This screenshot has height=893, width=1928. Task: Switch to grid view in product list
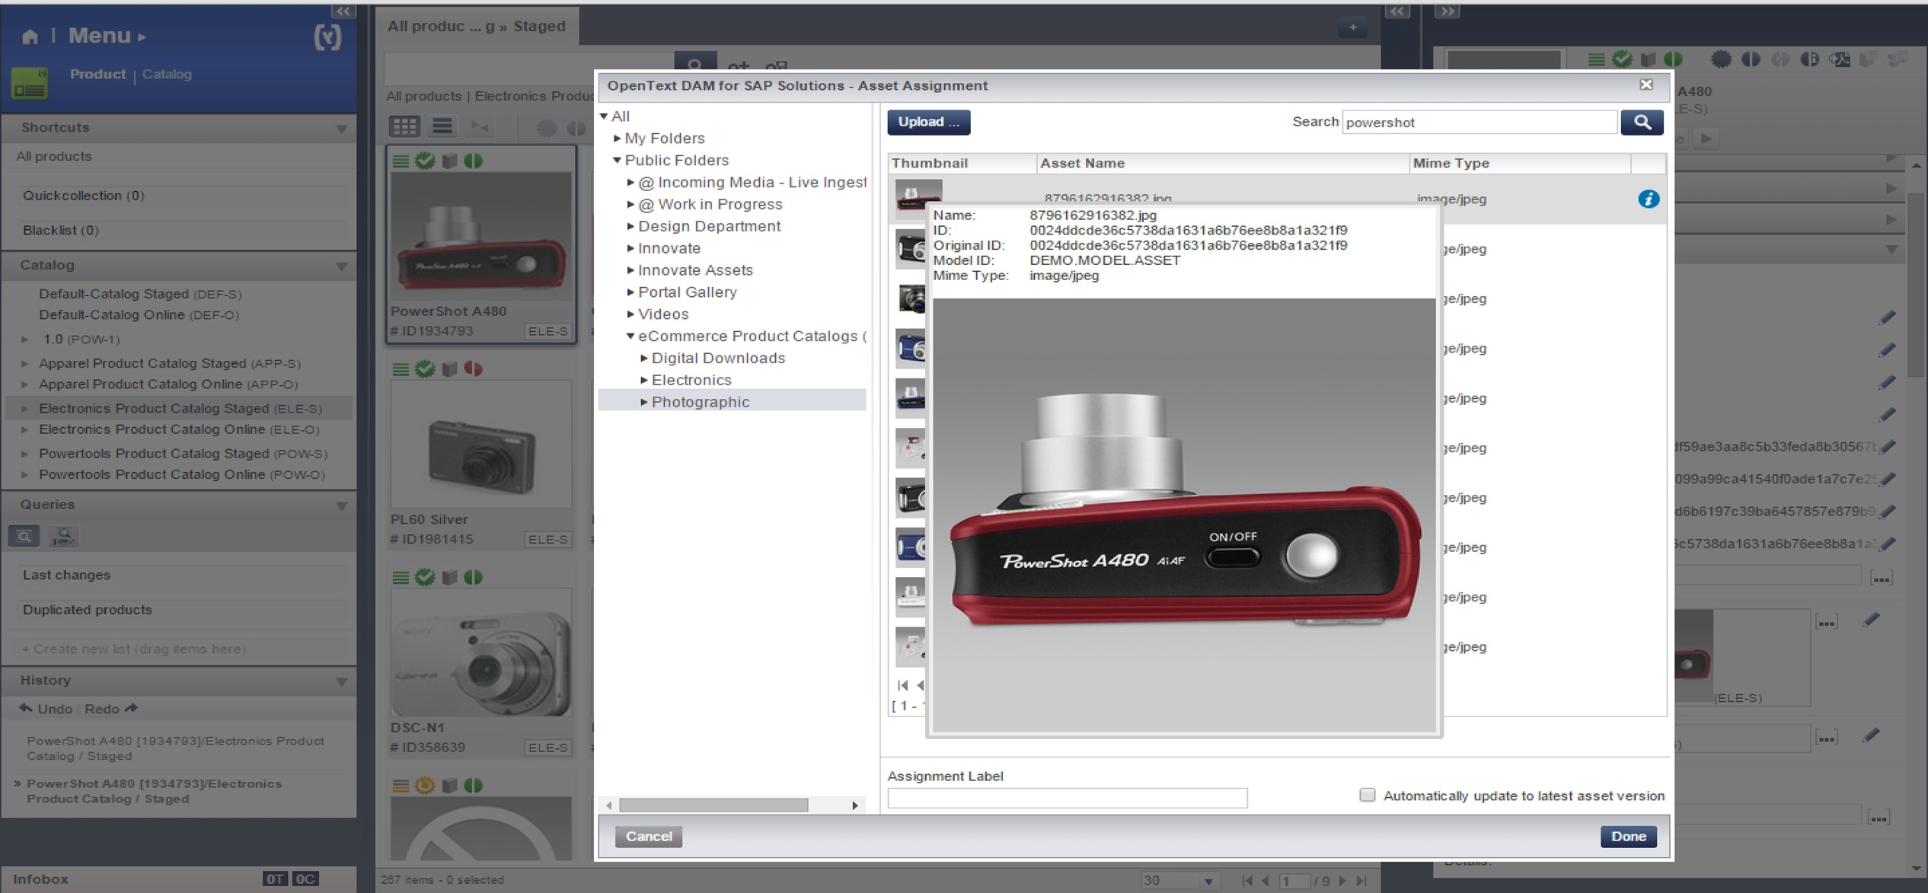click(404, 126)
